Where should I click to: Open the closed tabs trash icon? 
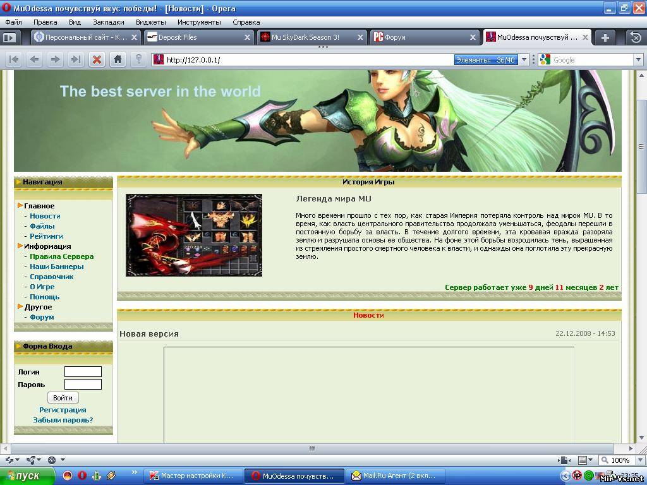point(636,37)
